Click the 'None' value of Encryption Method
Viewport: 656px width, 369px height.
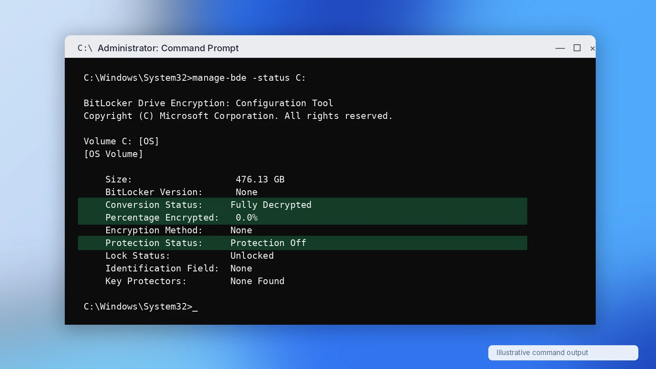pos(241,230)
